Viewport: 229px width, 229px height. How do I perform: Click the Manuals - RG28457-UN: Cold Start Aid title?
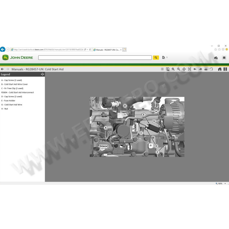[38, 69]
